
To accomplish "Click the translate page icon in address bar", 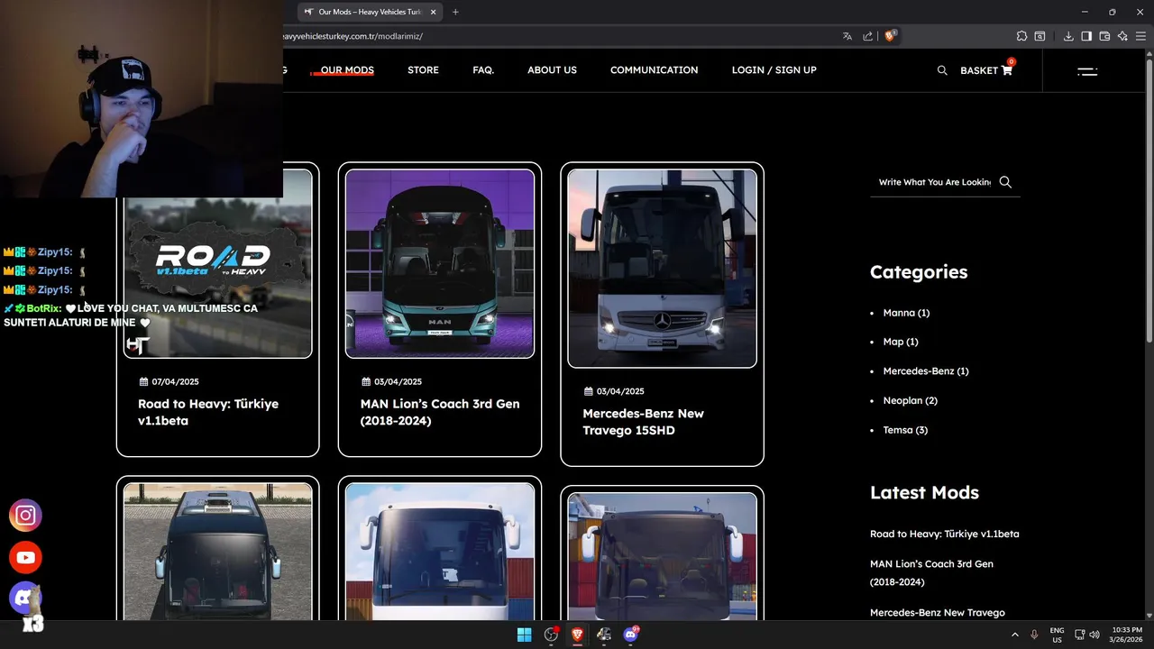I will (847, 36).
